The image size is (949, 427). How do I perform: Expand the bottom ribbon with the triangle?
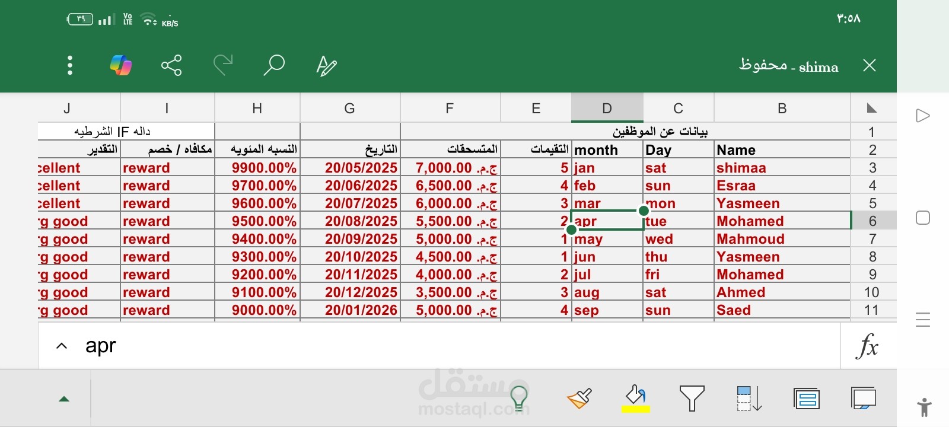(x=64, y=399)
